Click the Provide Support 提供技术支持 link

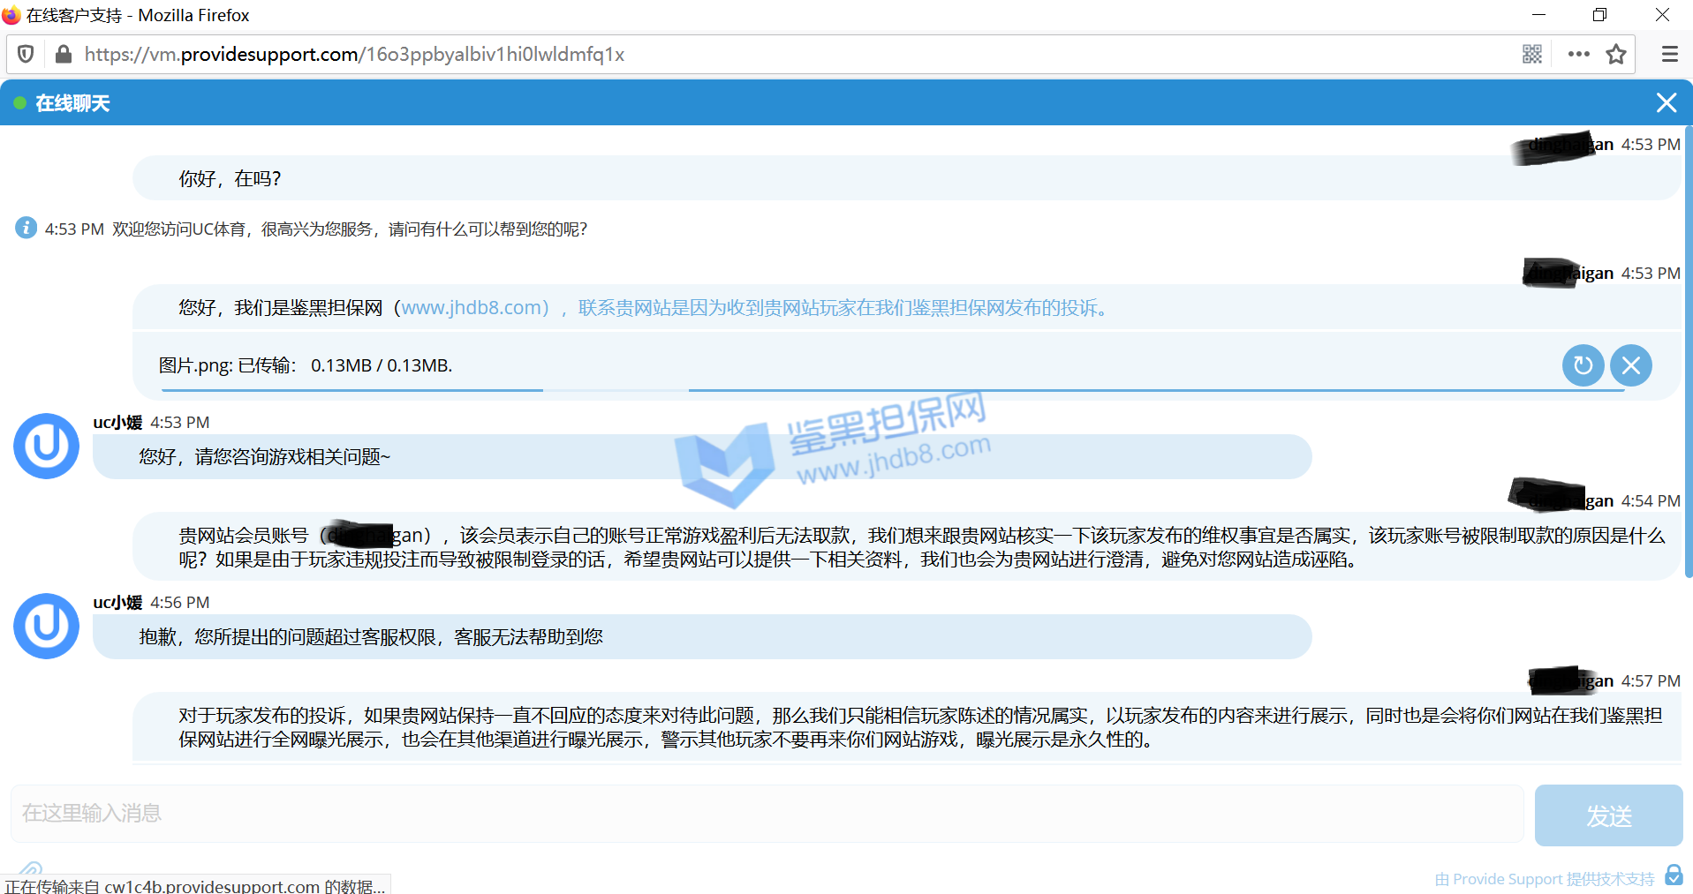point(1545,879)
